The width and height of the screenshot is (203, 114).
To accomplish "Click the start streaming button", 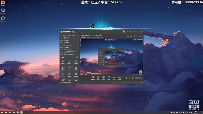I will (x=138, y=78).
